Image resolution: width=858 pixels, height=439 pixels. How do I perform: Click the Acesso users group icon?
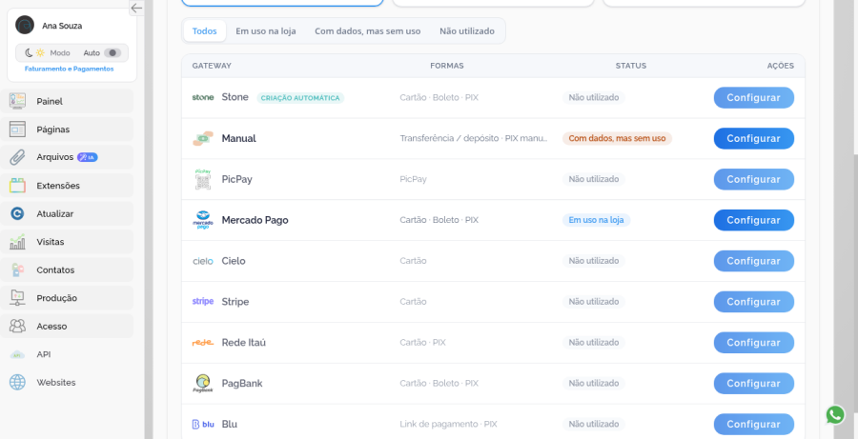(x=17, y=327)
